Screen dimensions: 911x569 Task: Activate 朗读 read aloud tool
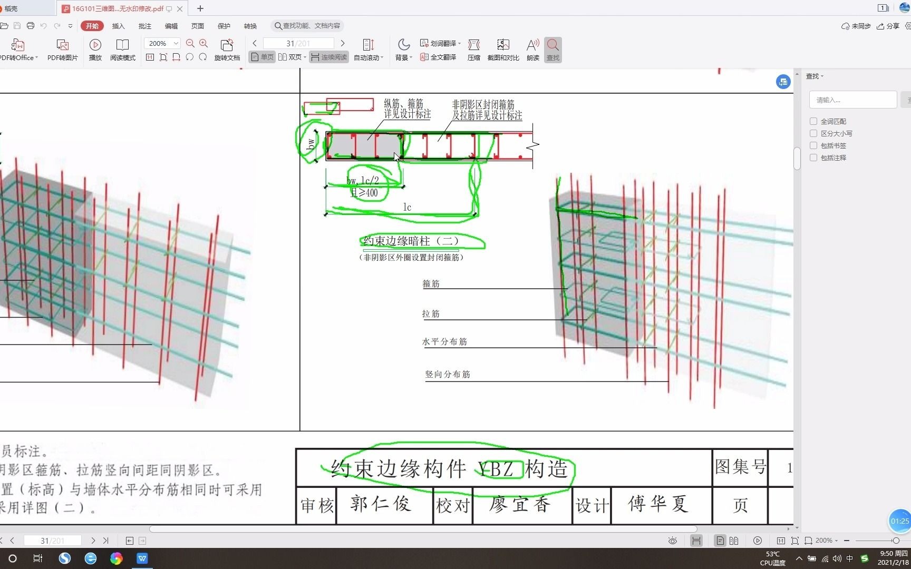(x=533, y=50)
